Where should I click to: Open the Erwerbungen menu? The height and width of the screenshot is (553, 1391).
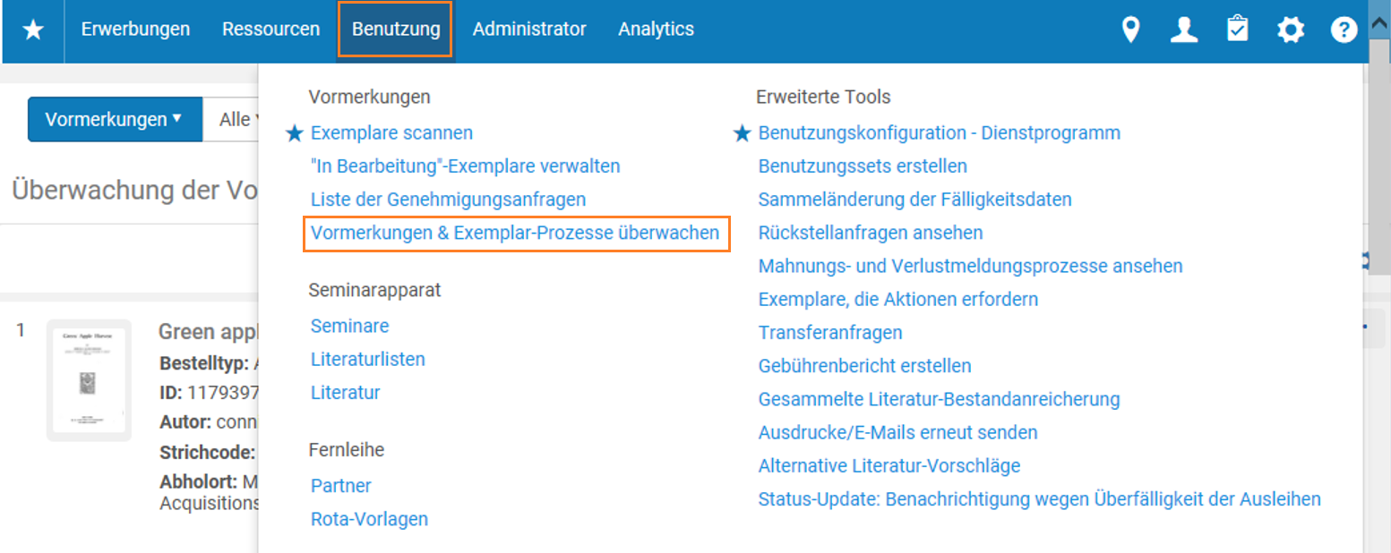(135, 30)
